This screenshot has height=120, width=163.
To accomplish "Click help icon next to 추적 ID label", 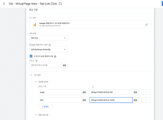I will tap(37, 61).
